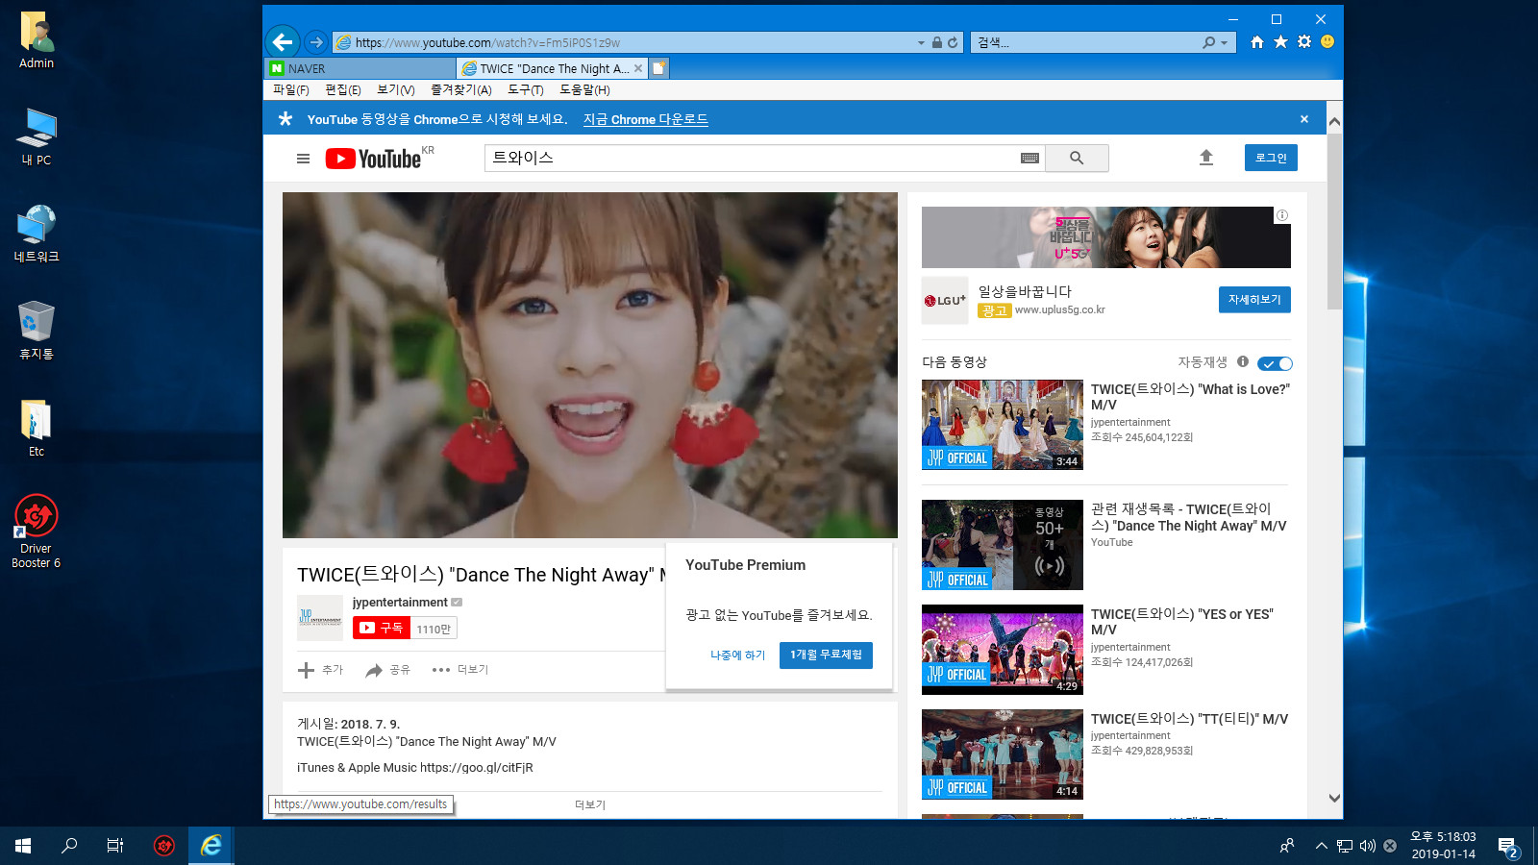Open the 휴지통 desktop icon
The height and width of the screenshot is (865, 1538).
37,330
